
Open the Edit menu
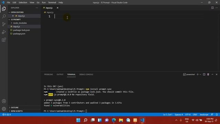tap(14, 2)
